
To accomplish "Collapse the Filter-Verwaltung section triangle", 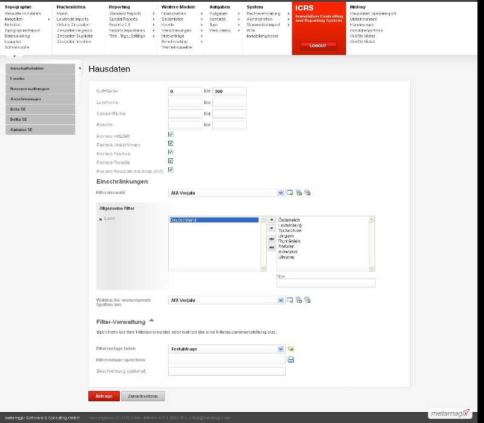I will click(x=152, y=320).
